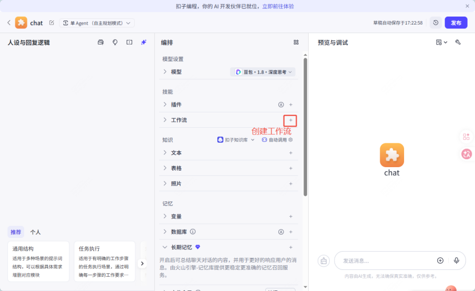This screenshot has width=475, height=291.
Task: Click the add attachment plus-circle icon
Action: click(440, 260)
